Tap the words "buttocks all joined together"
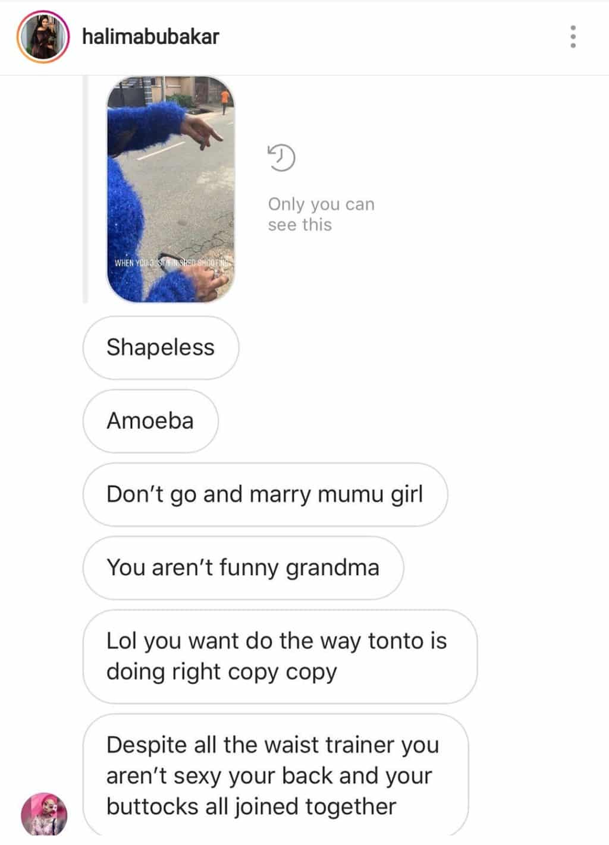The image size is (609, 845). tap(251, 807)
